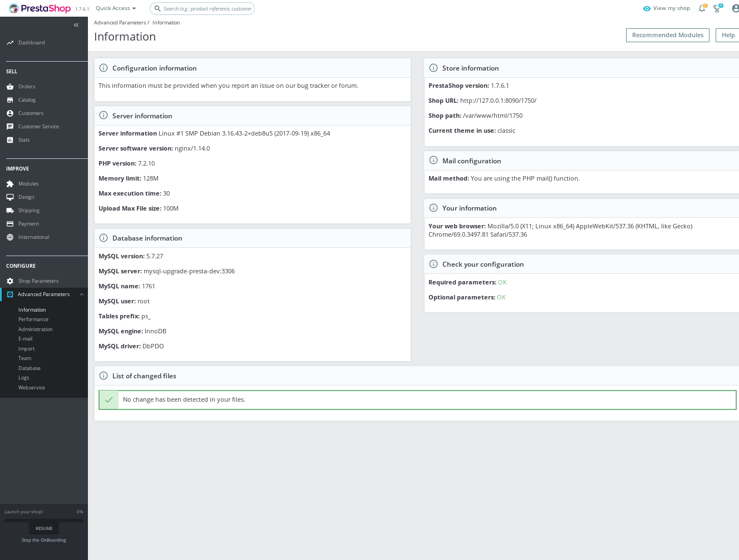Click the International globe icon
739x560 pixels.
coord(10,237)
